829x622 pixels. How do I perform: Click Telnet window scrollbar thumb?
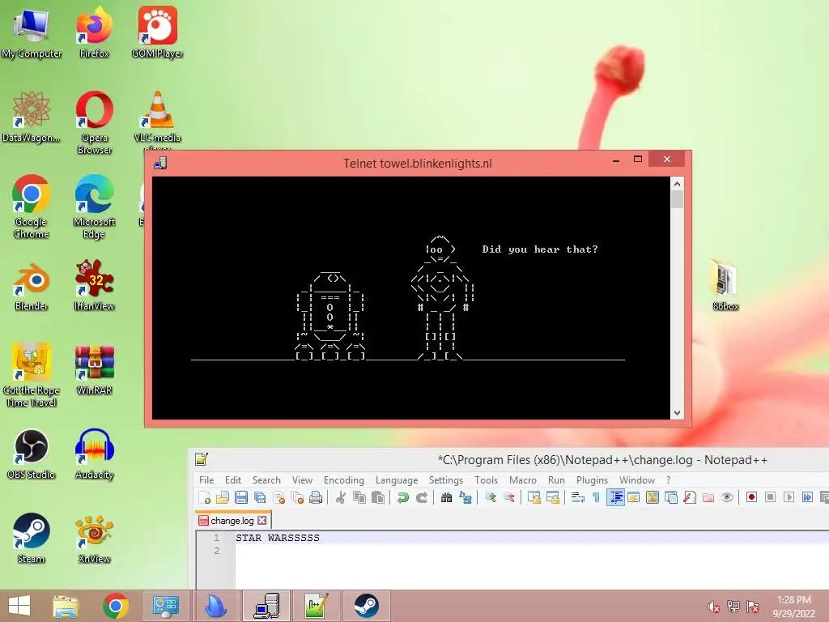[x=677, y=199]
